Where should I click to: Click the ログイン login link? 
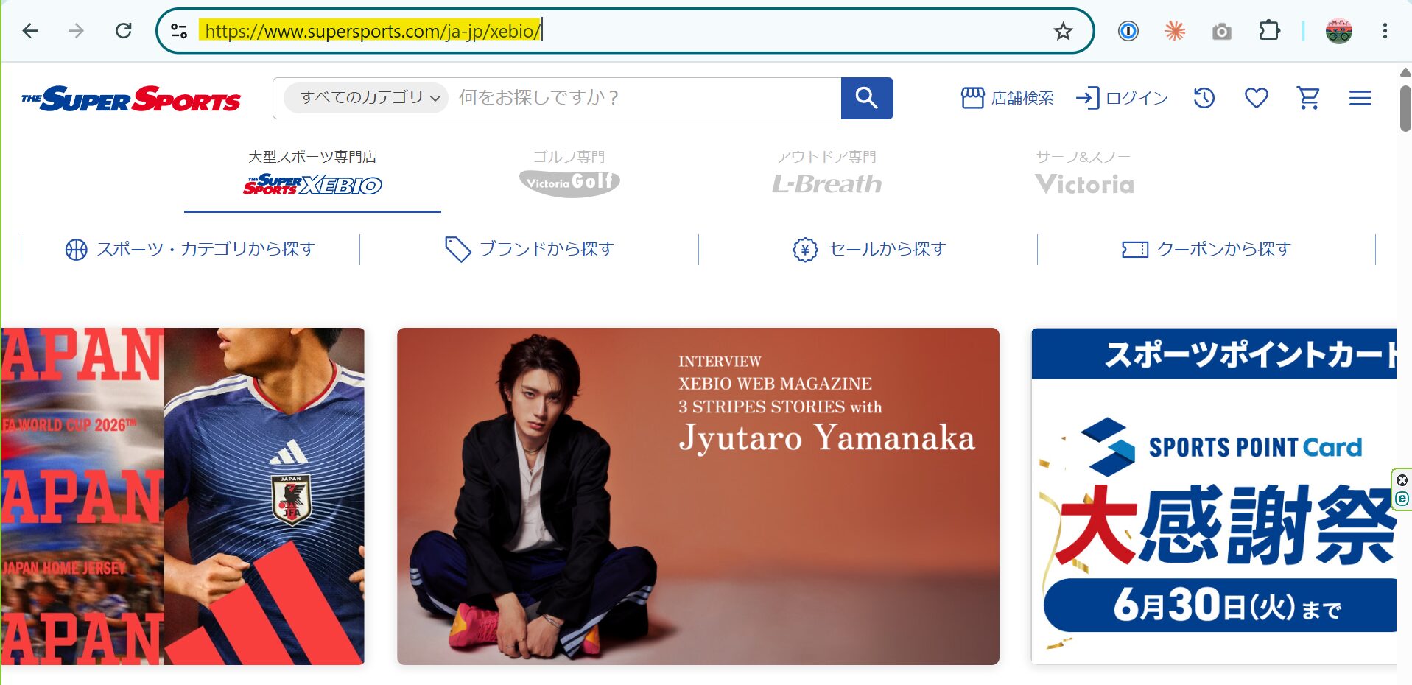(1122, 98)
